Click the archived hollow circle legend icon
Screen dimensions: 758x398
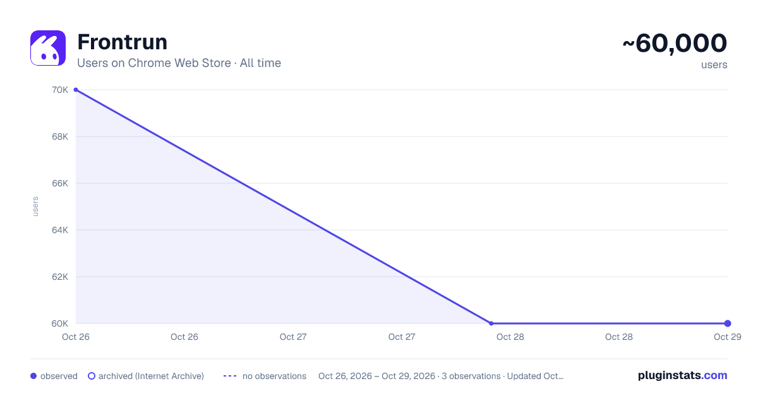click(x=92, y=376)
